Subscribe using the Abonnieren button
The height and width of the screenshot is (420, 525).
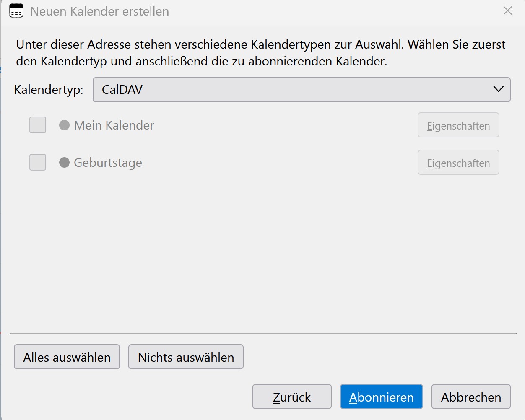pyautogui.click(x=381, y=397)
